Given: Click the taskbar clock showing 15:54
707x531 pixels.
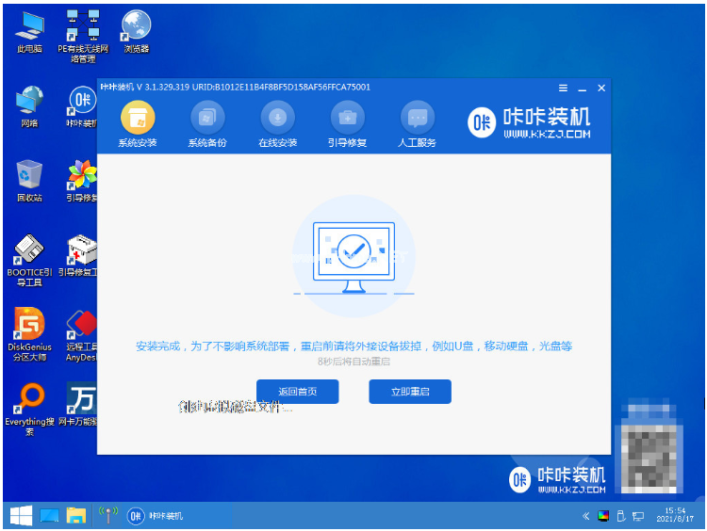Looking at the screenshot, I should (x=677, y=516).
